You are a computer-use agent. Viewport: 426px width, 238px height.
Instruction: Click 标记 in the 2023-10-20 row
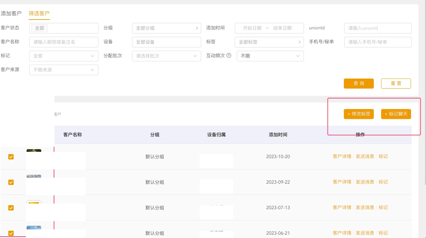pos(383,156)
